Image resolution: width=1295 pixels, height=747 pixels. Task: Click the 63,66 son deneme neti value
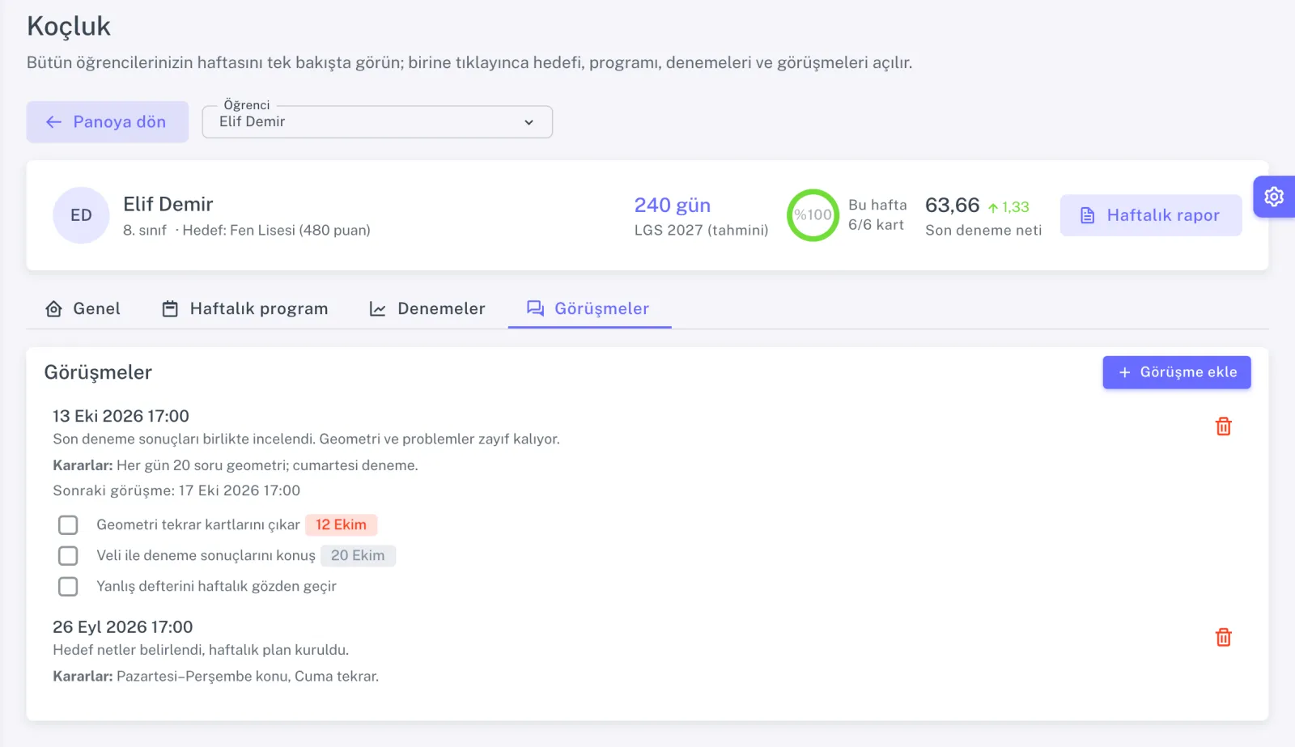tap(953, 206)
